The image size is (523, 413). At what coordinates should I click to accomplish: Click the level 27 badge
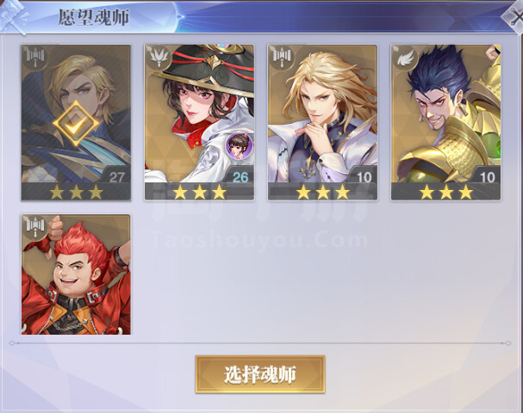[x=116, y=176]
